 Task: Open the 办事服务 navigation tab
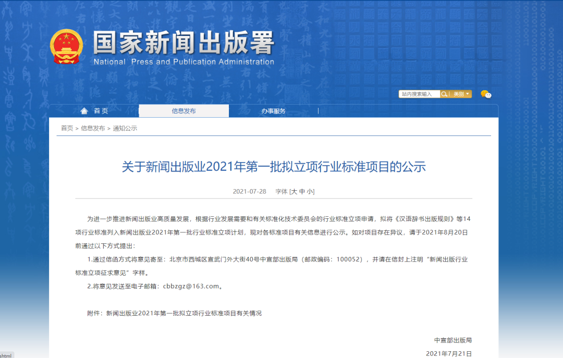coord(273,111)
